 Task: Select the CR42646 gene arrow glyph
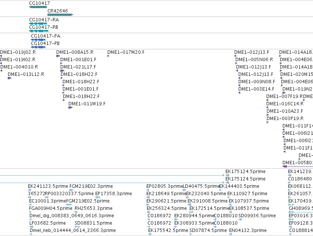coord(60,15)
